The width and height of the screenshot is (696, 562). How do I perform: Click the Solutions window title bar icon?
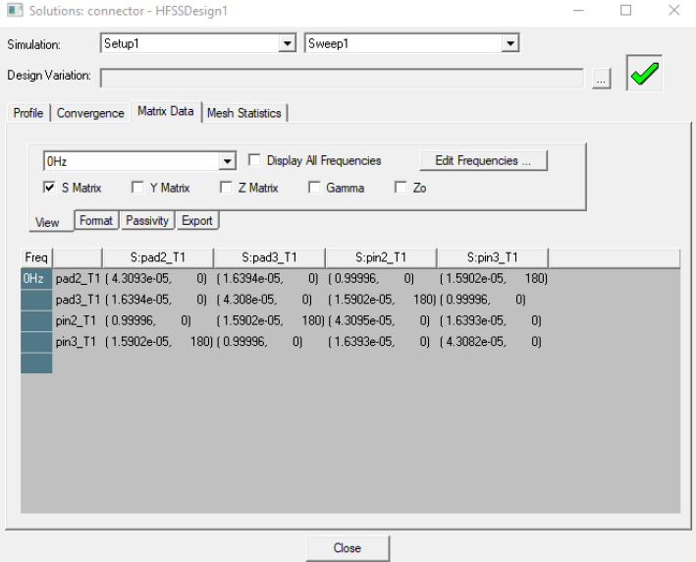point(13,10)
